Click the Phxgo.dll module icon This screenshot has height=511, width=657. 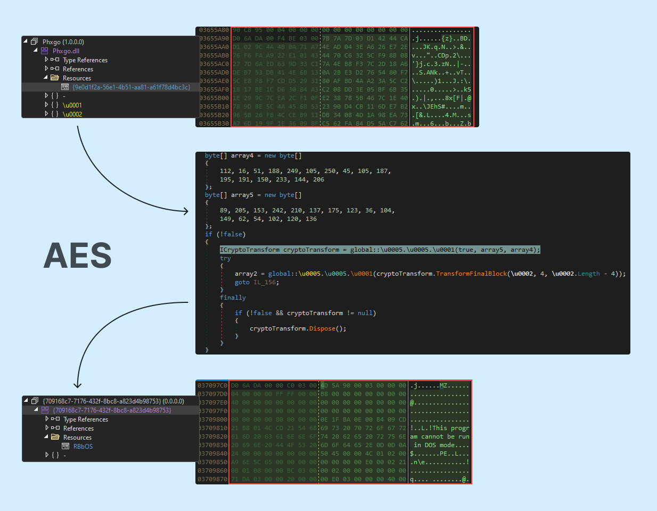[44, 51]
